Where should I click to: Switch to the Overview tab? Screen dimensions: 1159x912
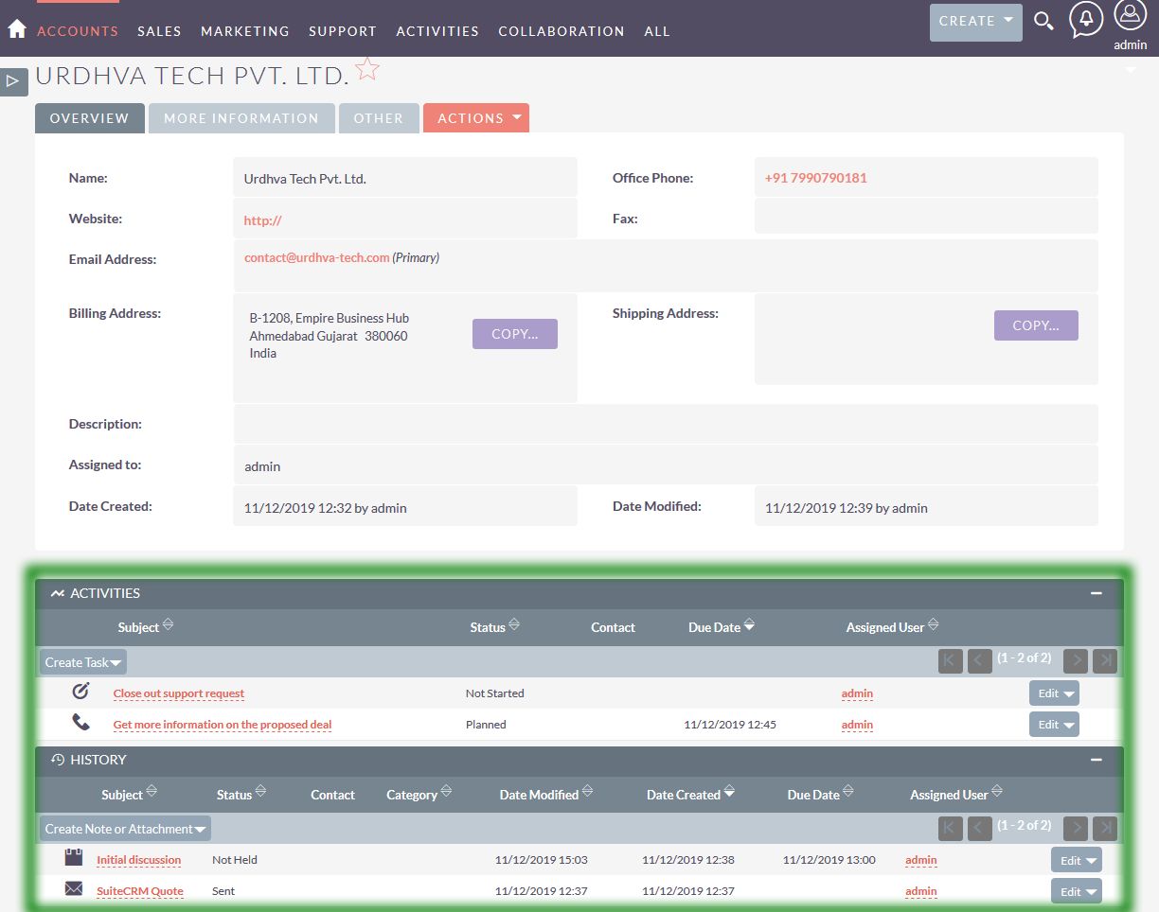pyautogui.click(x=90, y=118)
